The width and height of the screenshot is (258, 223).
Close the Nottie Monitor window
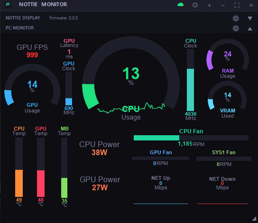point(251,5)
